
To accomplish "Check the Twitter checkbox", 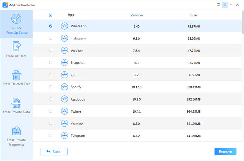I will (x=50, y=111).
